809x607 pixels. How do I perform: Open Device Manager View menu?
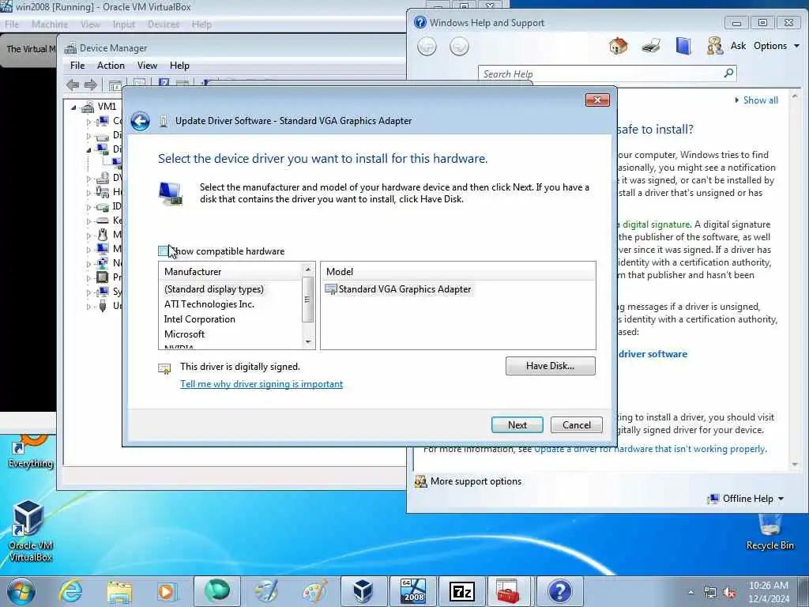point(147,66)
